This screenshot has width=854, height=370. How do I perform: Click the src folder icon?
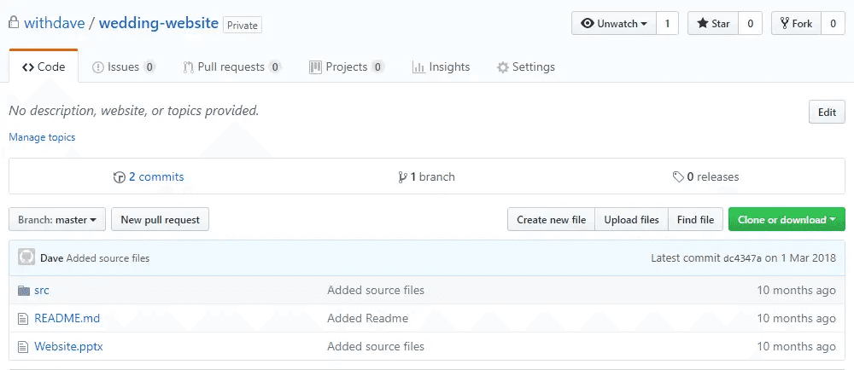tap(23, 291)
